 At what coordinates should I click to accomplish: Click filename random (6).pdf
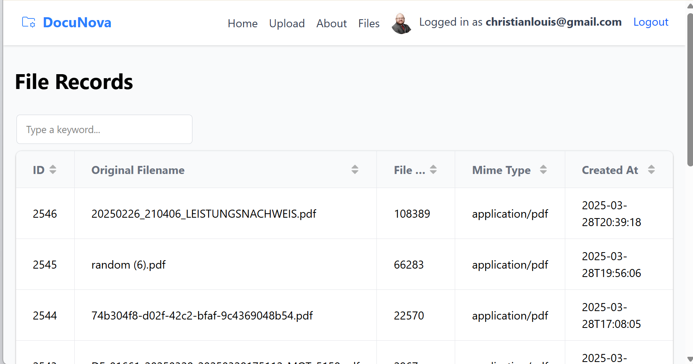129,265
